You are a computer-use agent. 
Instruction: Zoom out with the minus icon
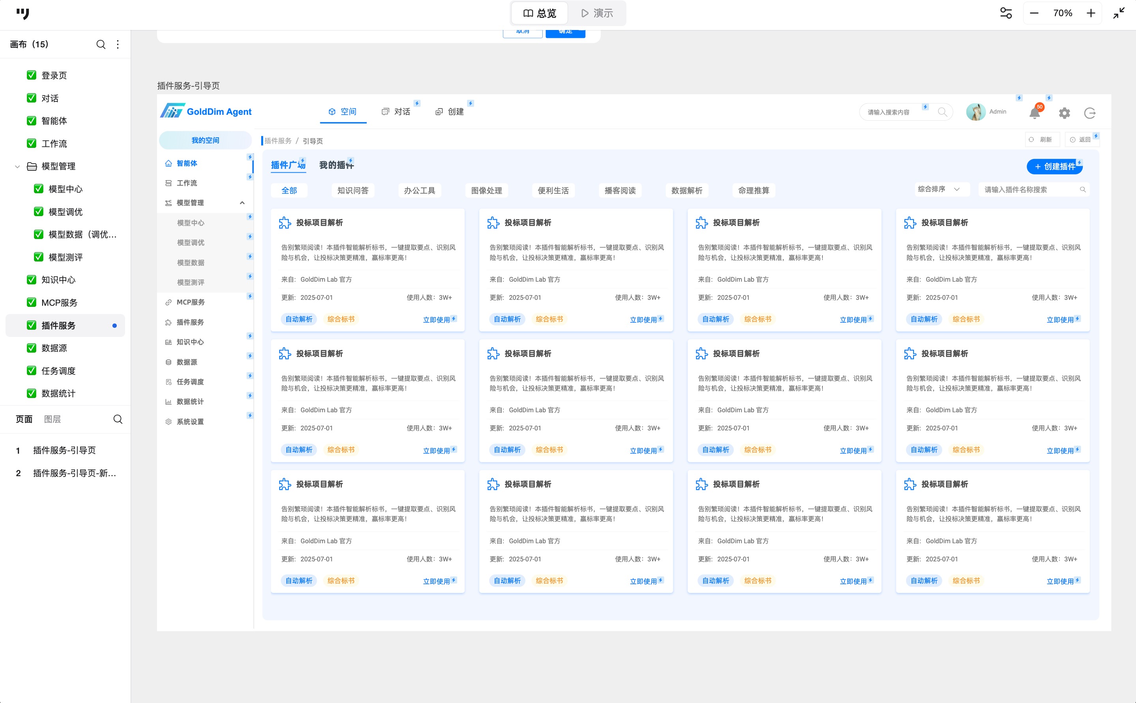1034,13
